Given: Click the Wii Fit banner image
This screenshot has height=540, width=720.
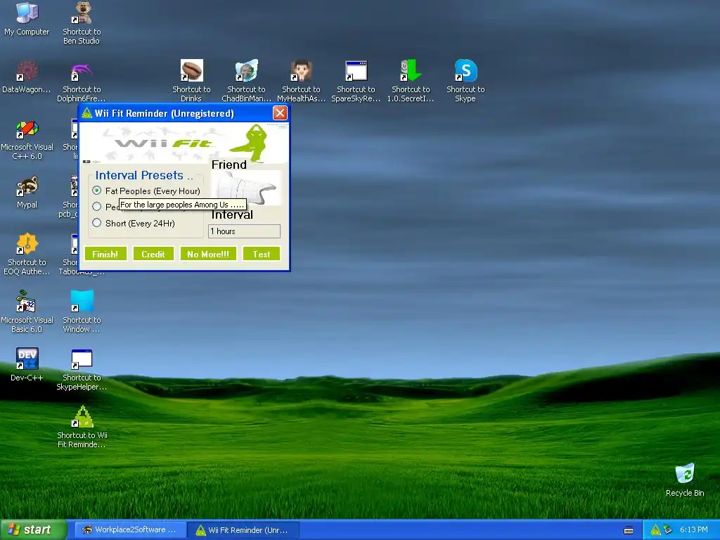Looking at the screenshot, I should pos(185,142).
